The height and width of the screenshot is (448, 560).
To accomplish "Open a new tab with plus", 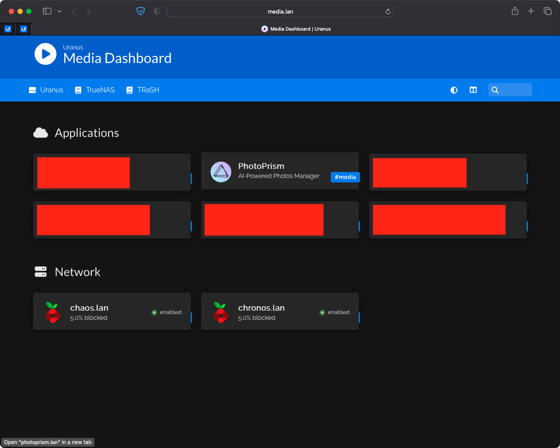I will [531, 11].
